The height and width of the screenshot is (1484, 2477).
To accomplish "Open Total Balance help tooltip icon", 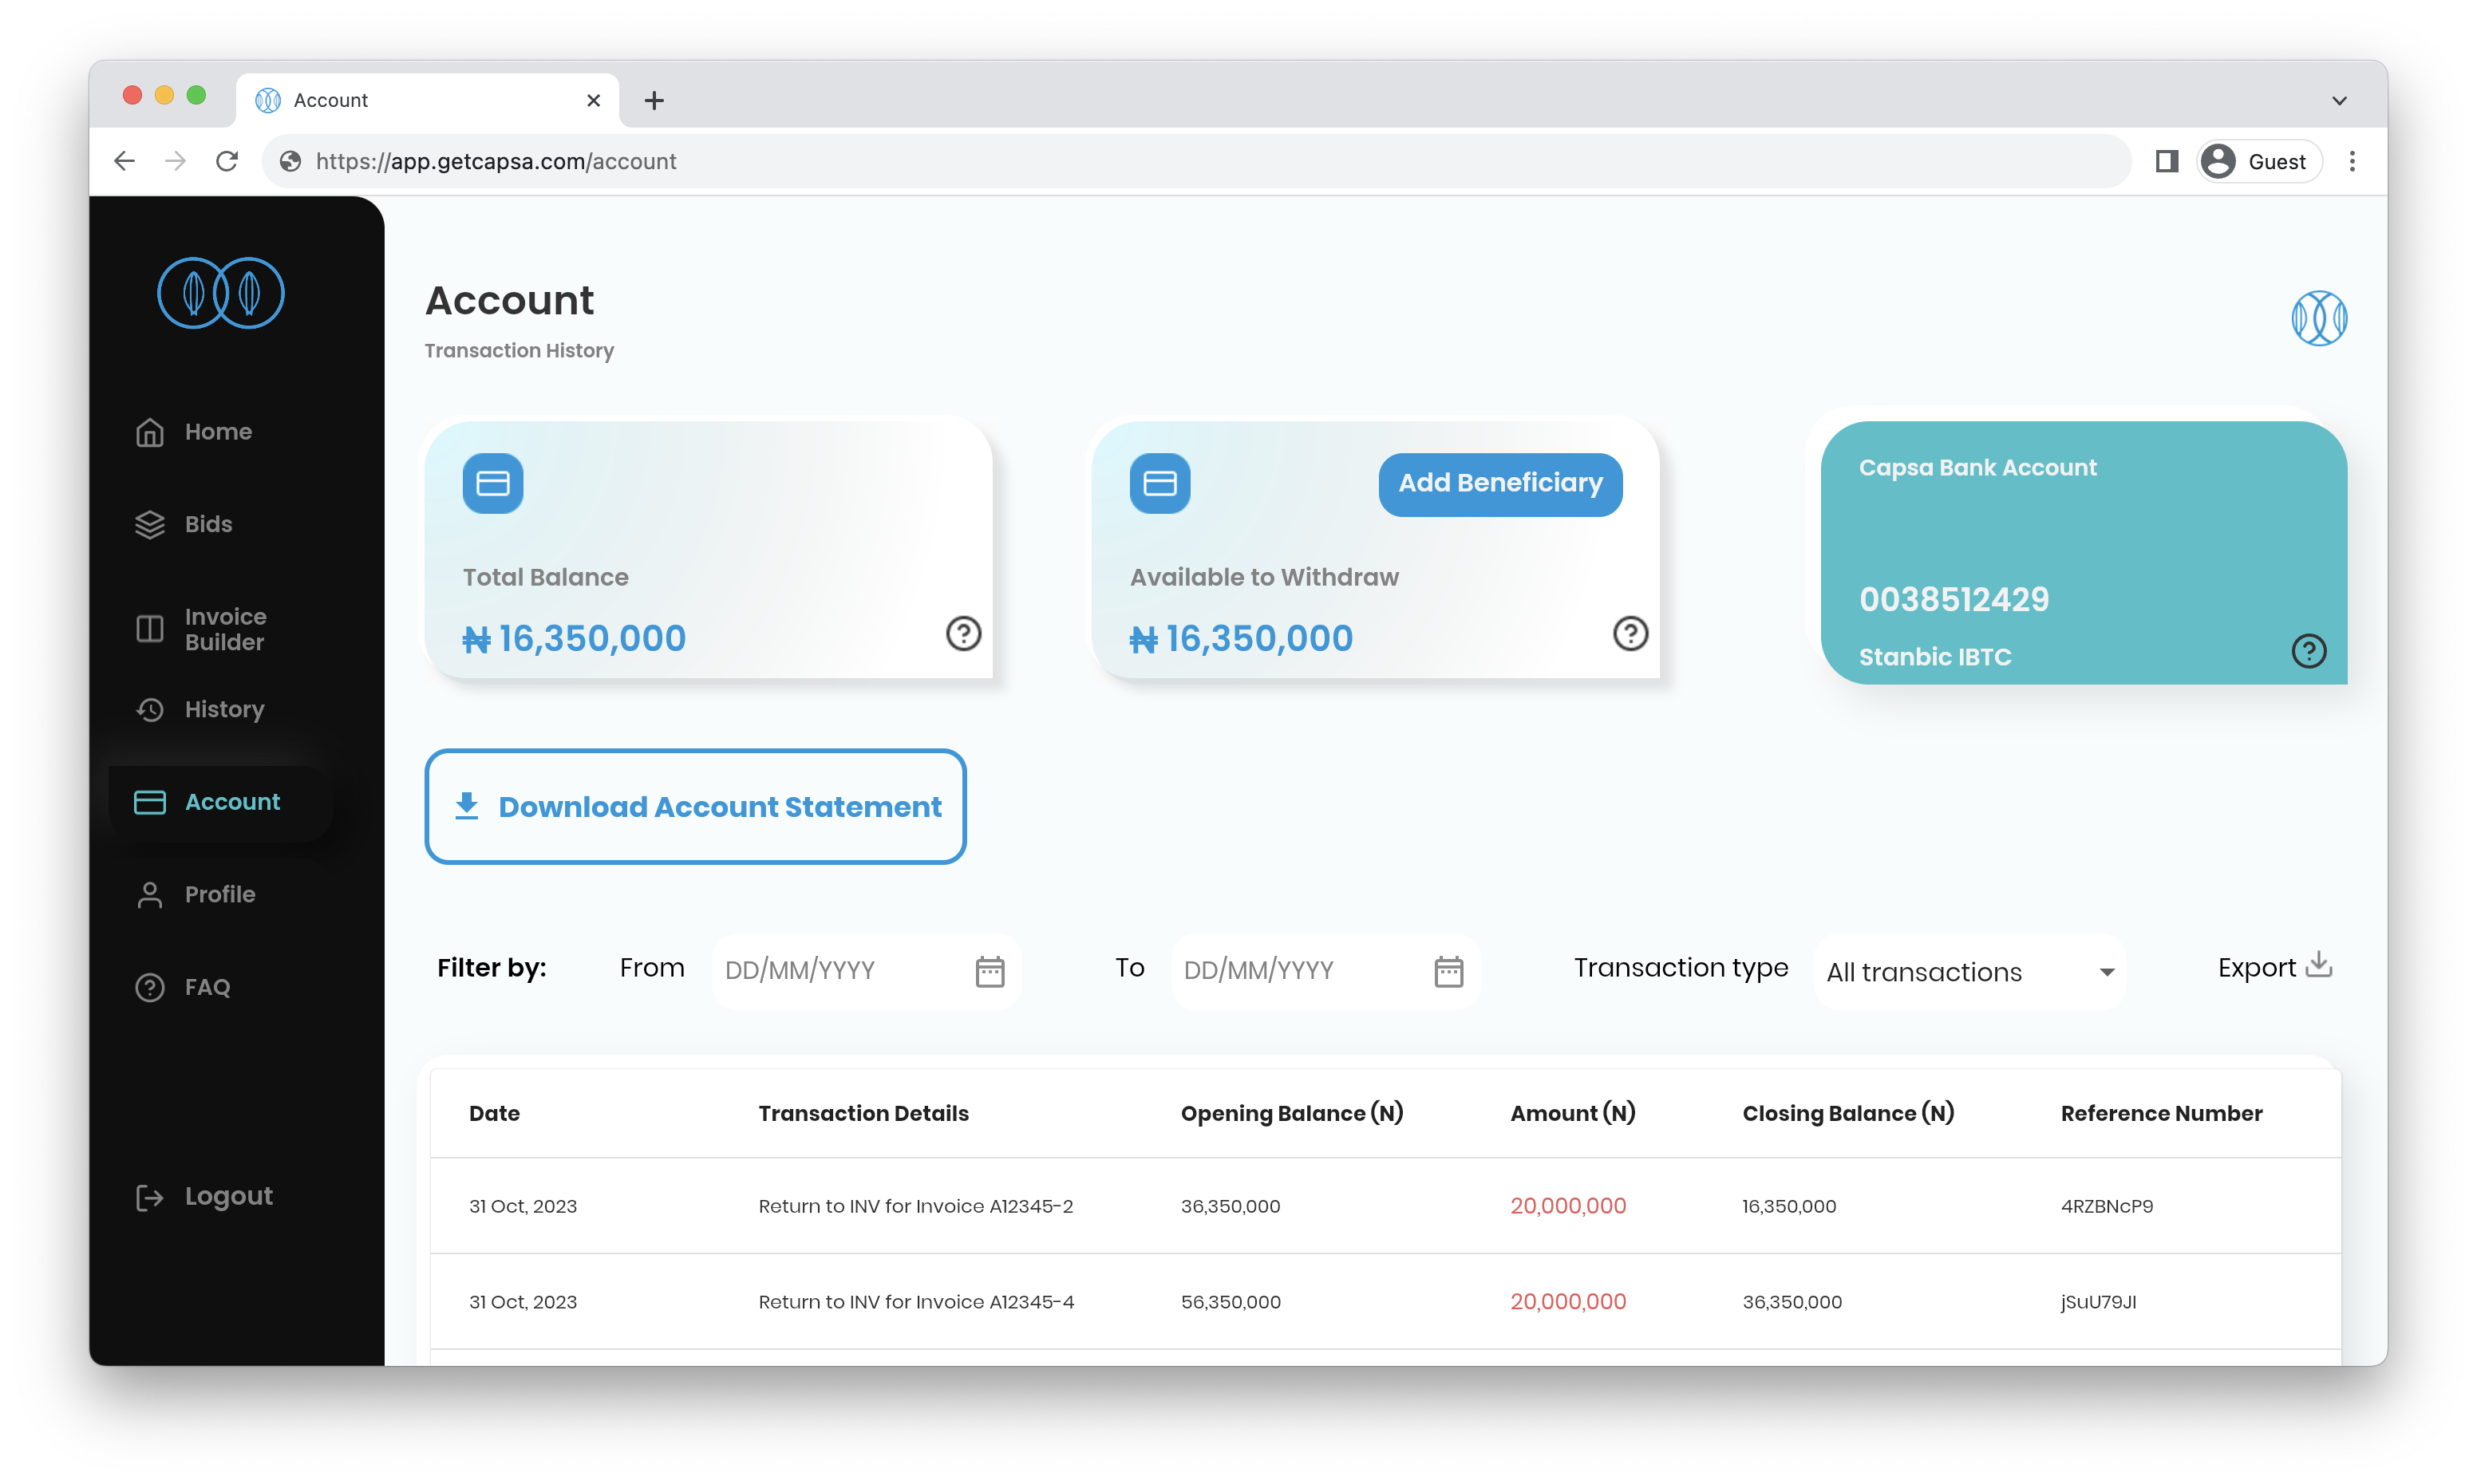I will click(963, 633).
